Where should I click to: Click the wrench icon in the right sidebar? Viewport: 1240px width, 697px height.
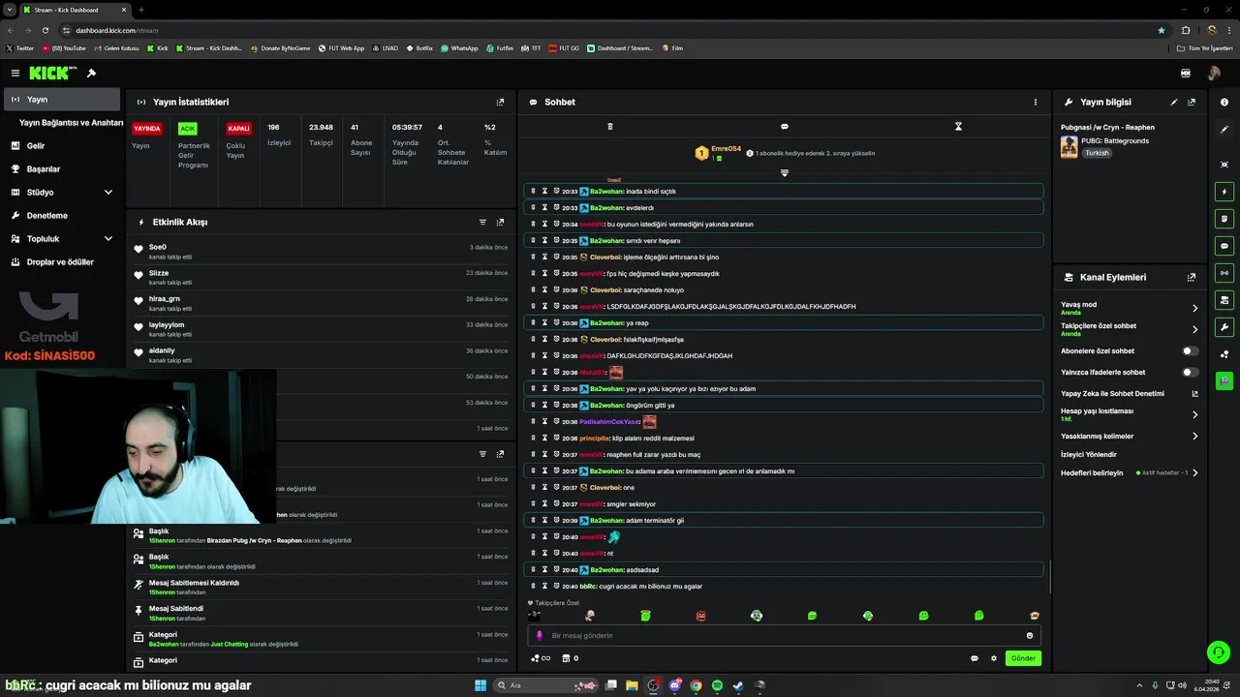tap(1224, 327)
